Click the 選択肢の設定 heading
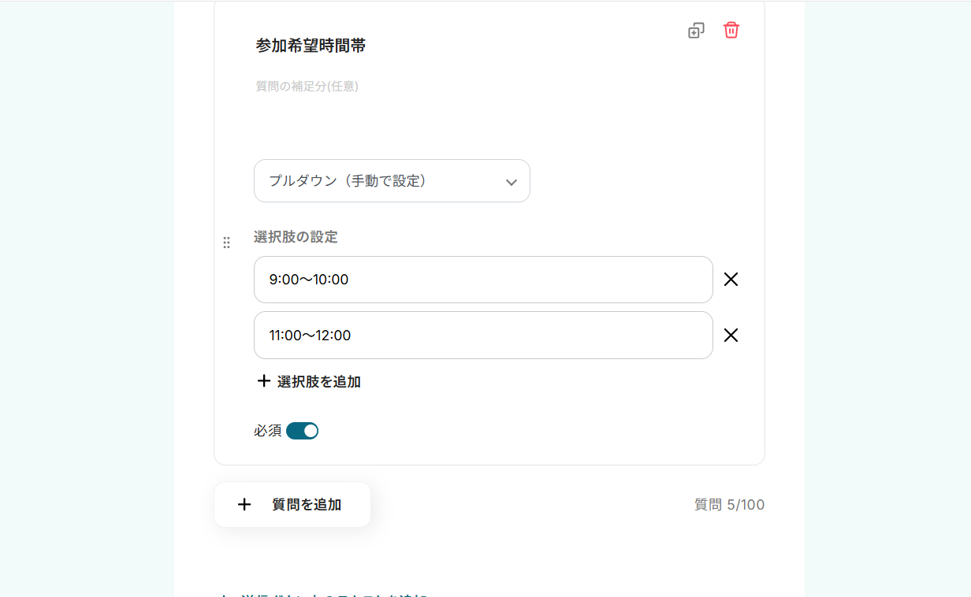 296,237
